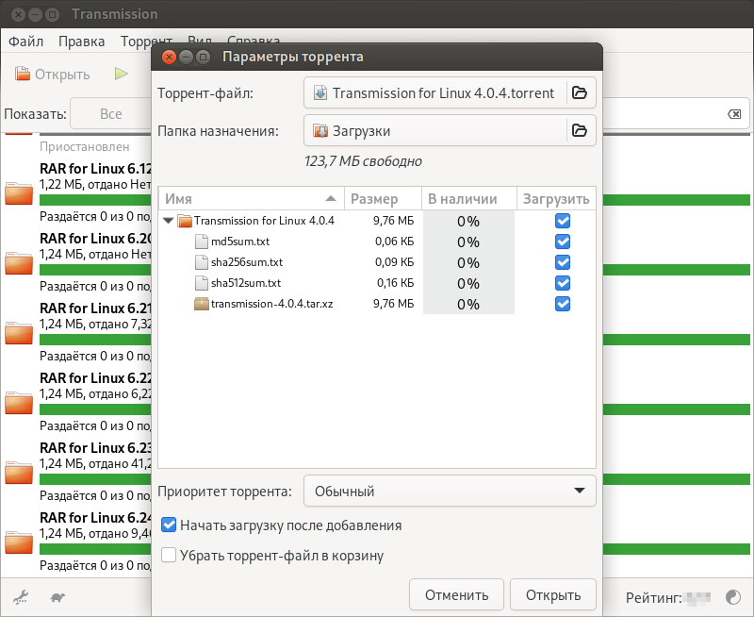Toggle turtle speed limit mode icon

[57, 597]
